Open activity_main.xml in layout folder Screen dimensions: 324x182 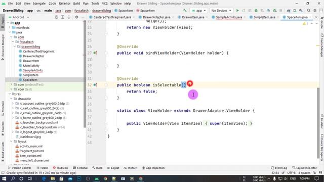pos(31,146)
